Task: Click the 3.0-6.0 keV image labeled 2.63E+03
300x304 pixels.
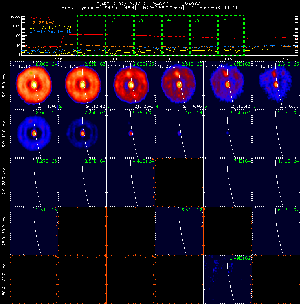Action: coord(131,85)
